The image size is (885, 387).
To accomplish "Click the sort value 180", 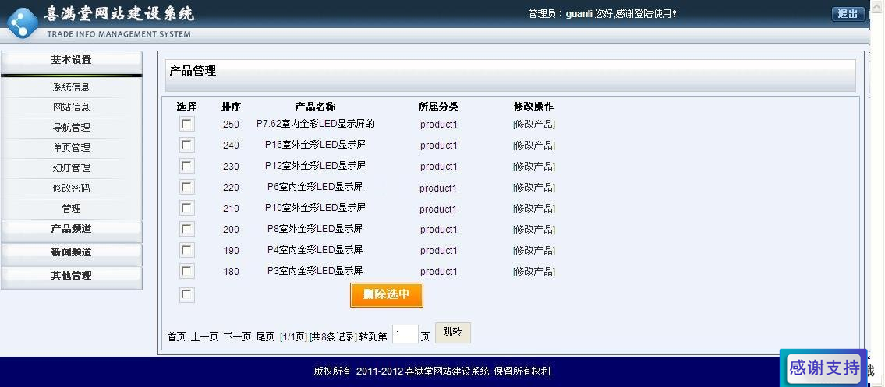I will click(x=231, y=272).
